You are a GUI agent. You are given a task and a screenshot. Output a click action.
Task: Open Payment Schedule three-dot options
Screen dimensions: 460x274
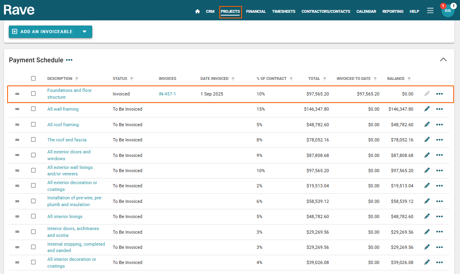pyautogui.click(x=69, y=60)
